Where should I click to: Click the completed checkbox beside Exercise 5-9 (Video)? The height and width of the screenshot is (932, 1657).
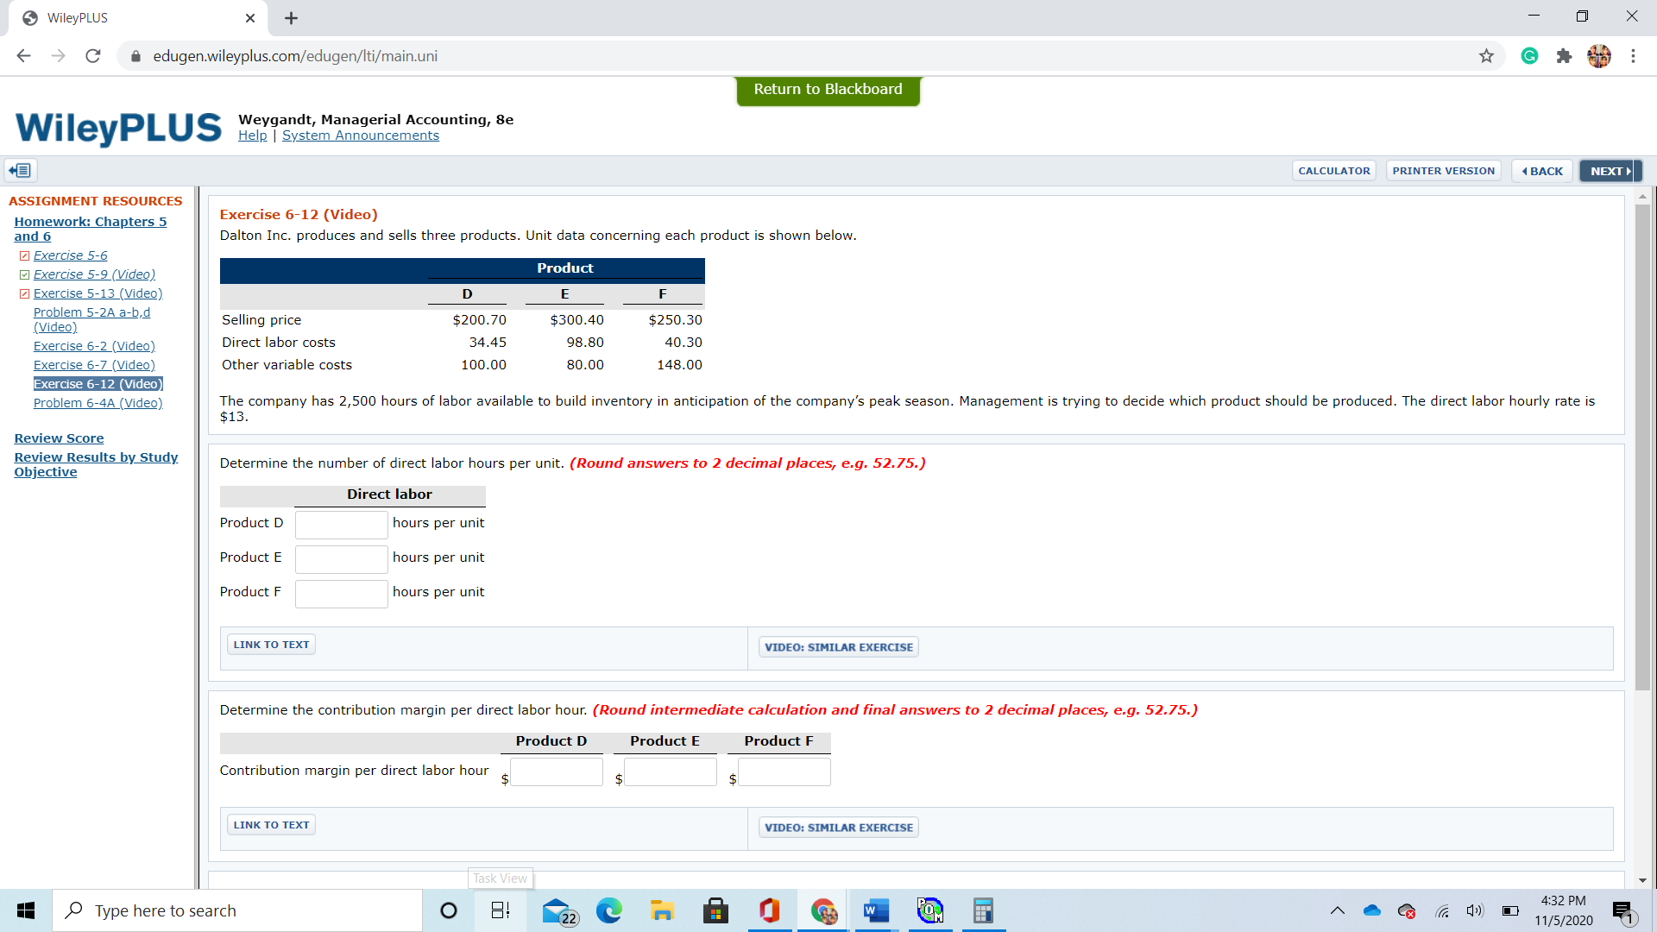pyautogui.click(x=25, y=274)
